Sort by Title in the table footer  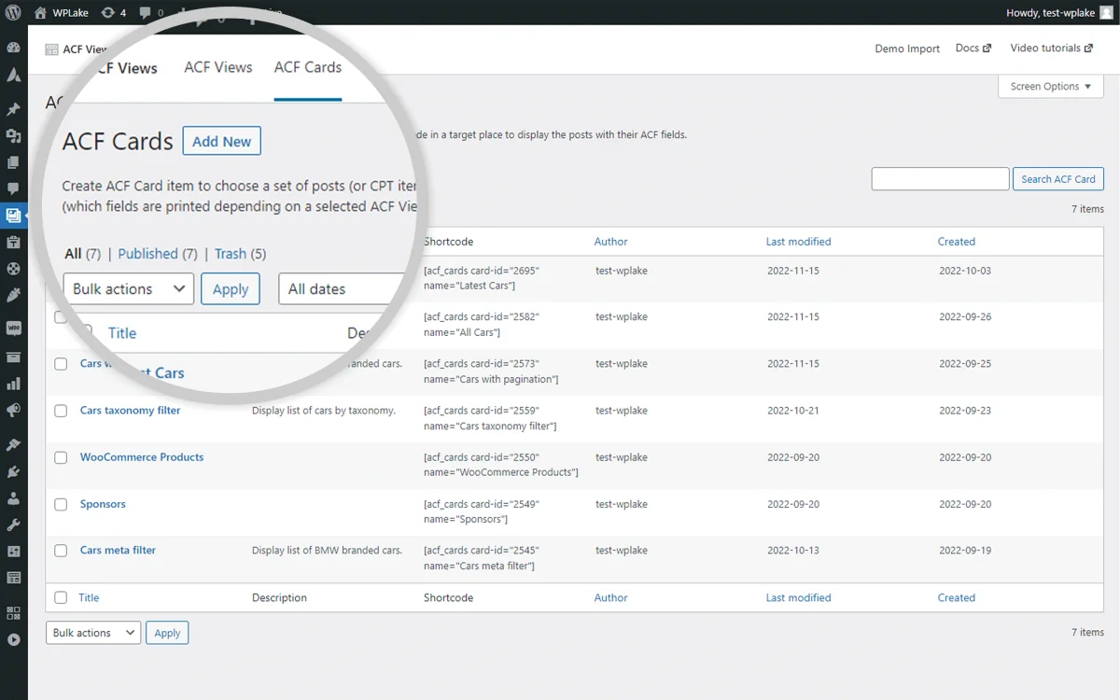(89, 598)
